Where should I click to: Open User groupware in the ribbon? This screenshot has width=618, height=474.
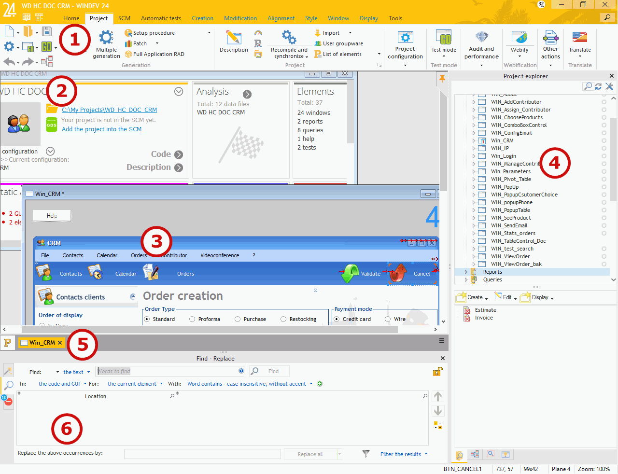tap(338, 43)
